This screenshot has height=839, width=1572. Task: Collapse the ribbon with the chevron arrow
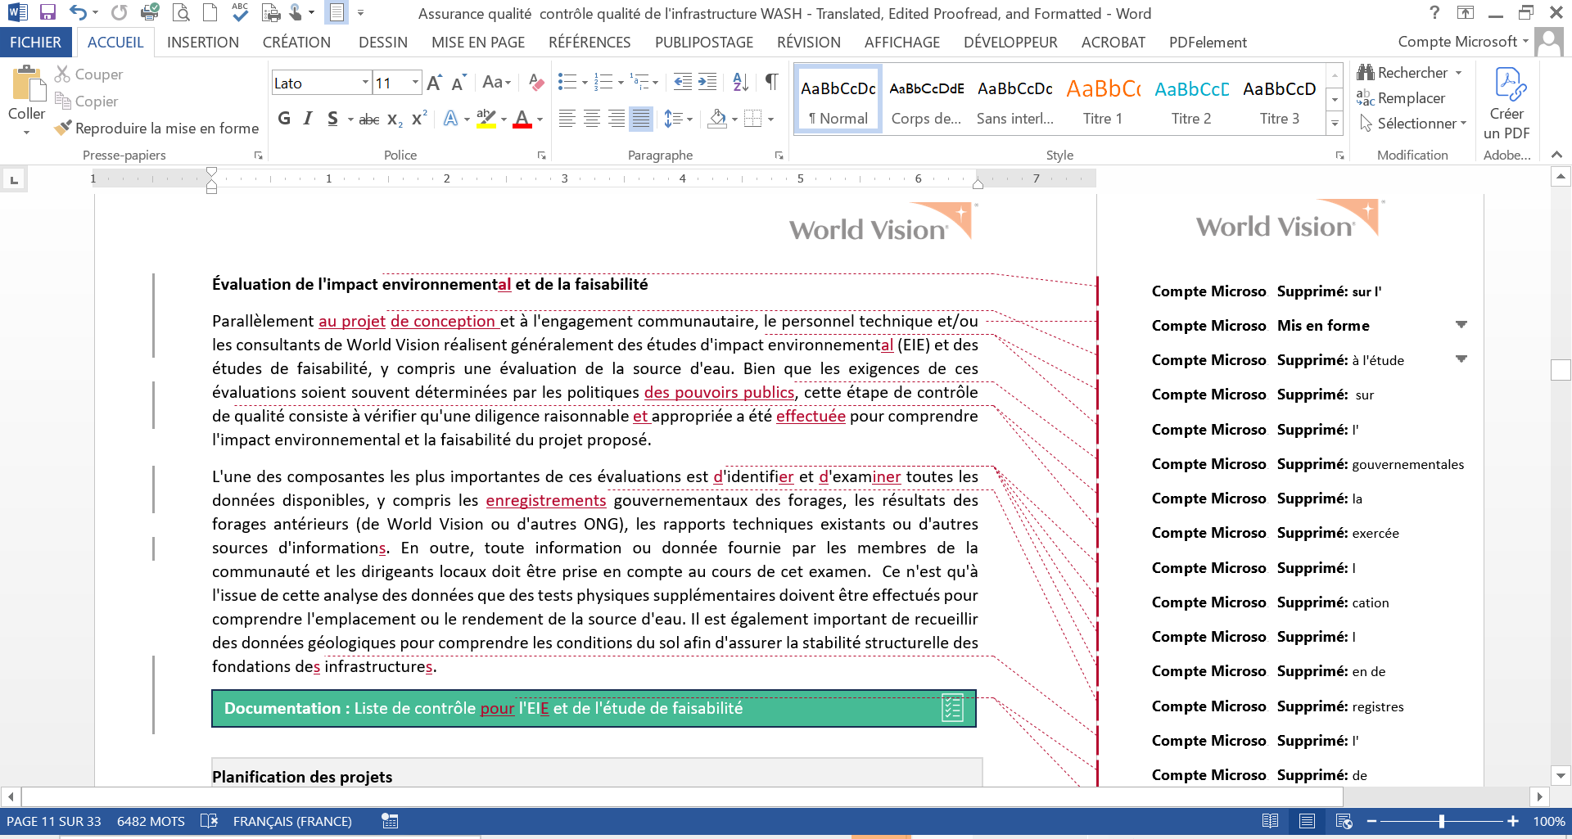pos(1556,155)
